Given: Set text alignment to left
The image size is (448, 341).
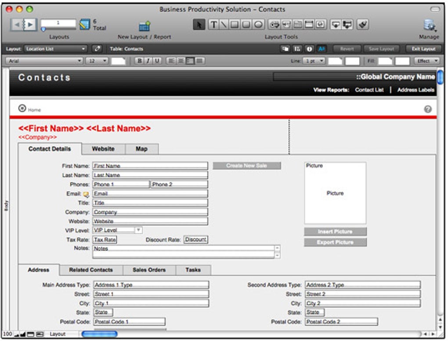Looking at the screenshot, I should click(x=171, y=61).
